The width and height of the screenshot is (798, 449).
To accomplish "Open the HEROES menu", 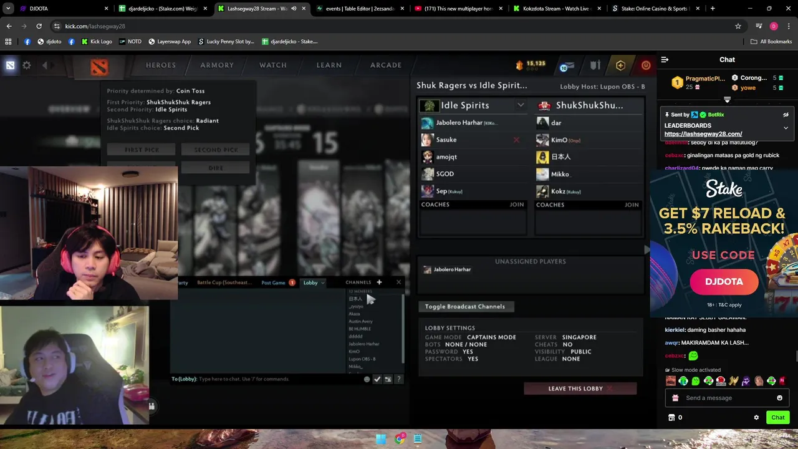I will coord(161,65).
